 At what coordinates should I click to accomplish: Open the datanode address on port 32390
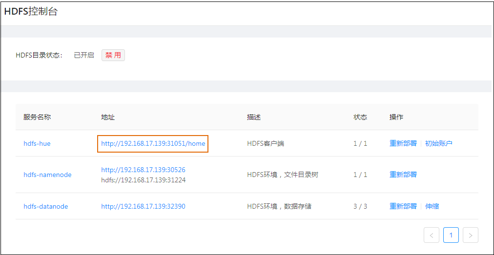(143, 206)
